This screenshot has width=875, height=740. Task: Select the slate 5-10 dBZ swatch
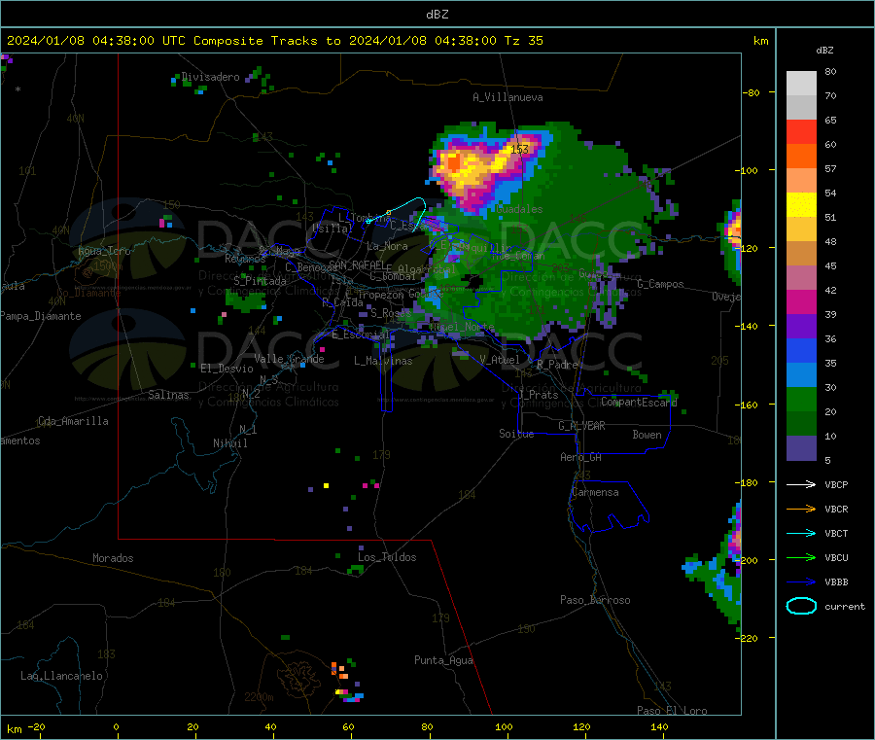click(801, 448)
